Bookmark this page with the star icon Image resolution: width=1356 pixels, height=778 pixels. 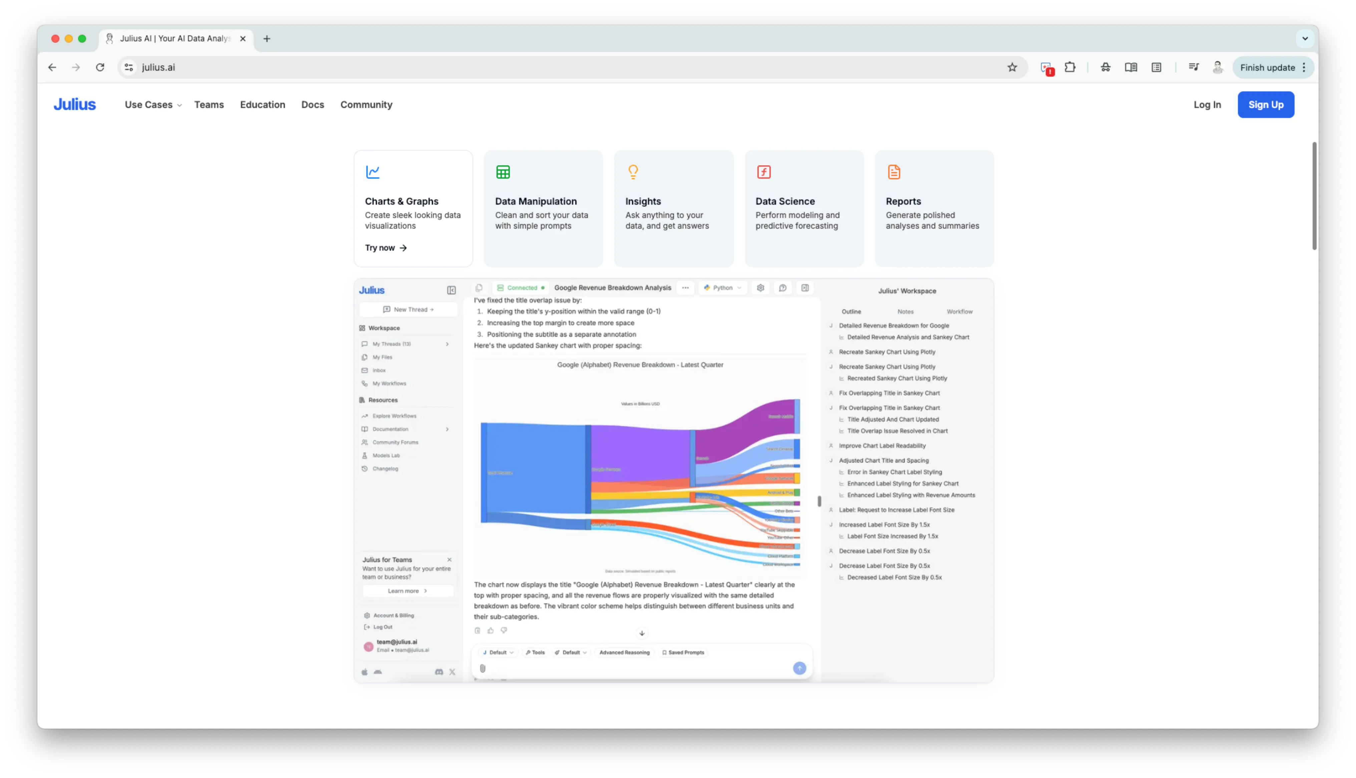pyautogui.click(x=1012, y=67)
